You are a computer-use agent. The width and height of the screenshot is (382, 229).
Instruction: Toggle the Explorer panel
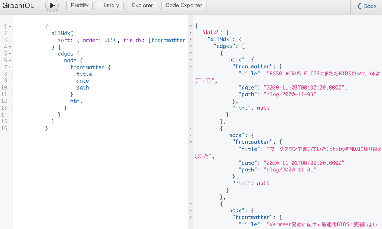point(142,5)
